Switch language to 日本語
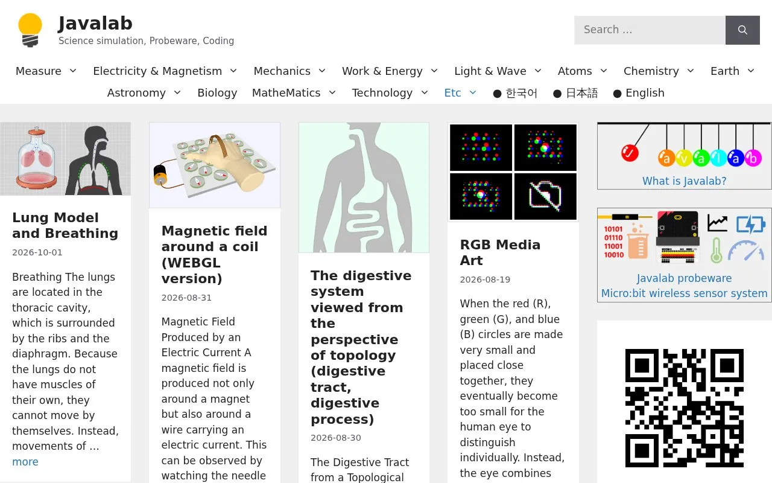Image resolution: width=772 pixels, height=483 pixels. 575,93
